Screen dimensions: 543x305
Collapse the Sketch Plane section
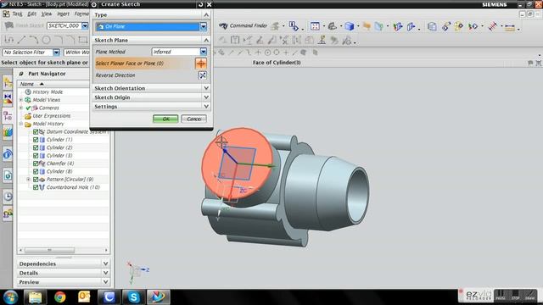tap(151, 40)
